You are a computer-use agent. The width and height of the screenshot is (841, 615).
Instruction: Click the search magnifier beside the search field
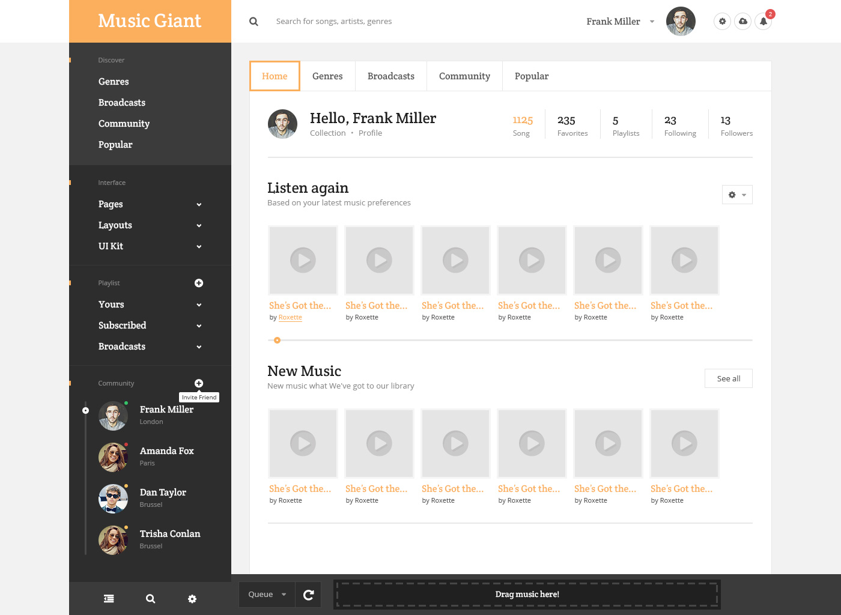click(254, 21)
